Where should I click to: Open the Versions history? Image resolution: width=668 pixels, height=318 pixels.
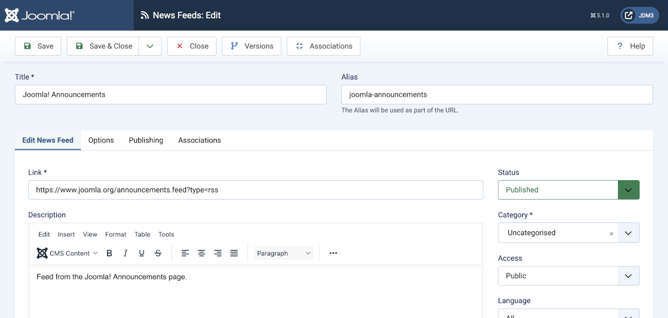252,46
